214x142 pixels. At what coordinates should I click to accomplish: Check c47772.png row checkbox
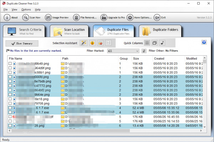pos(10,86)
